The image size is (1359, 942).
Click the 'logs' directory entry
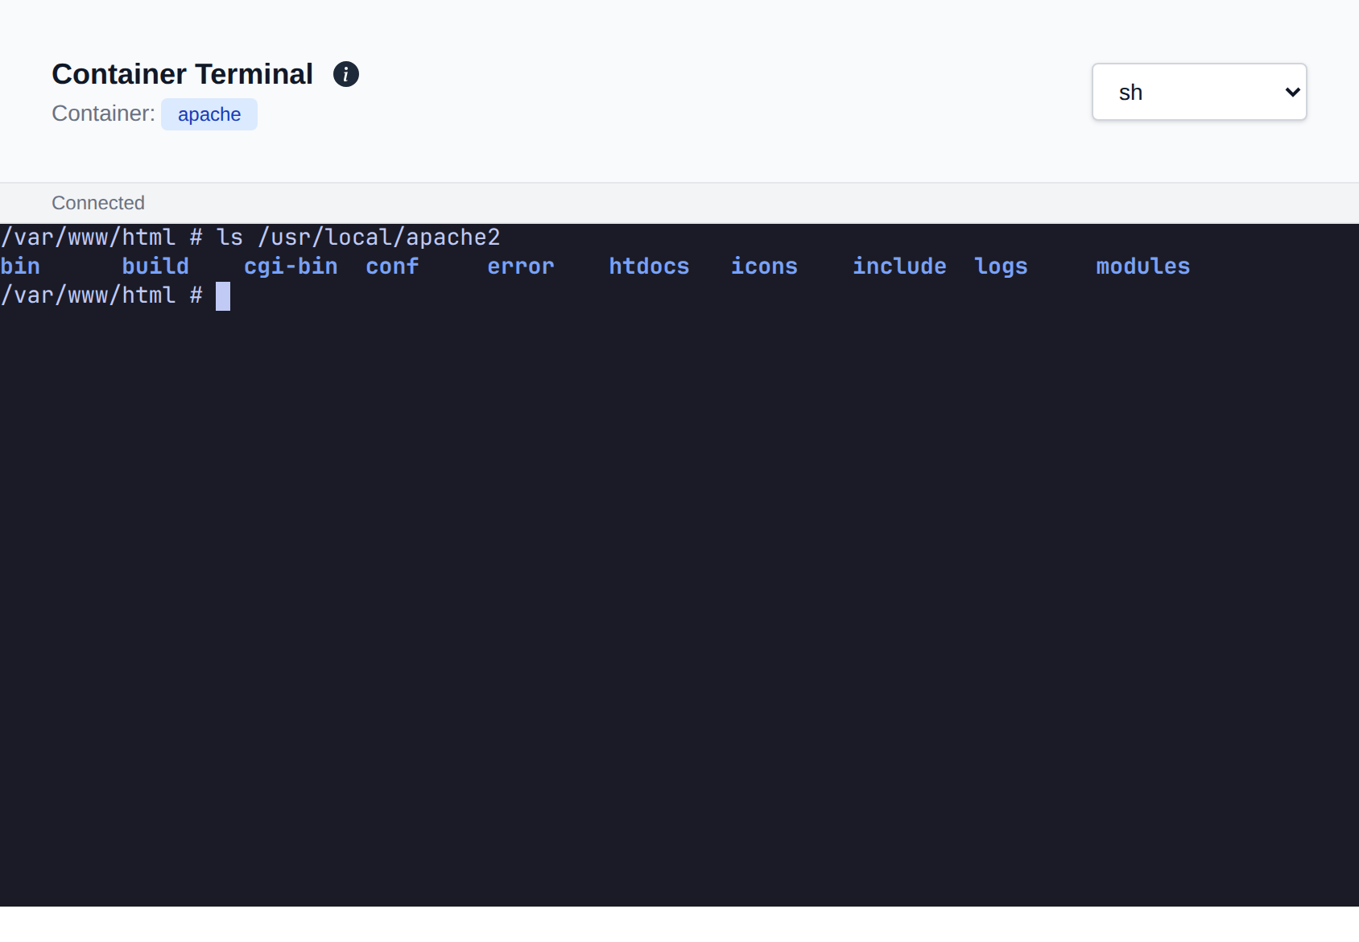pyautogui.click(x=1001, y=266)
